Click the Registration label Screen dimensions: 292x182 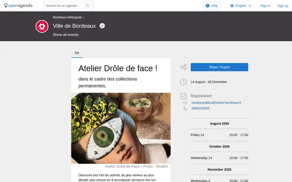pyautogui.click(x=201, y=96)
